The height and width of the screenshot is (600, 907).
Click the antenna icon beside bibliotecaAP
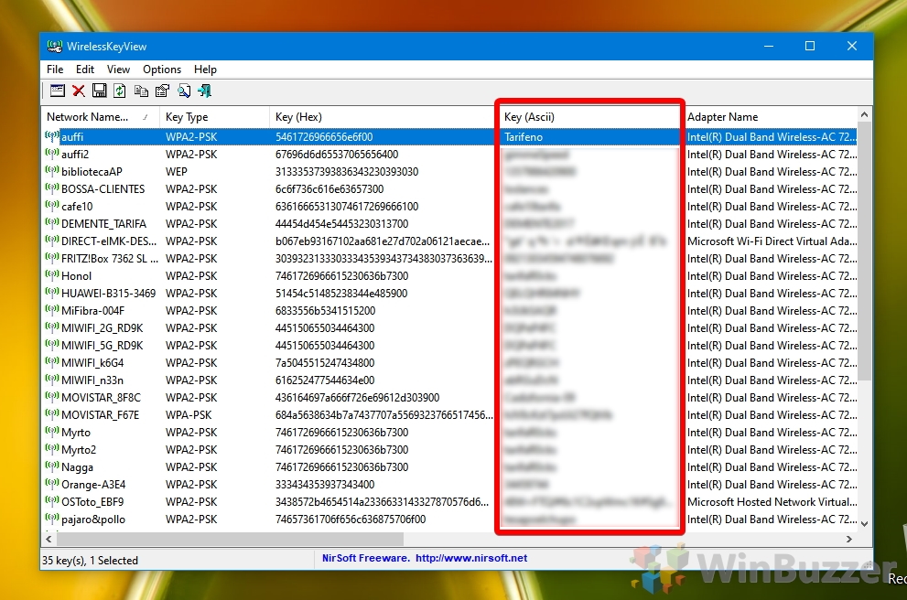(52, 172)
